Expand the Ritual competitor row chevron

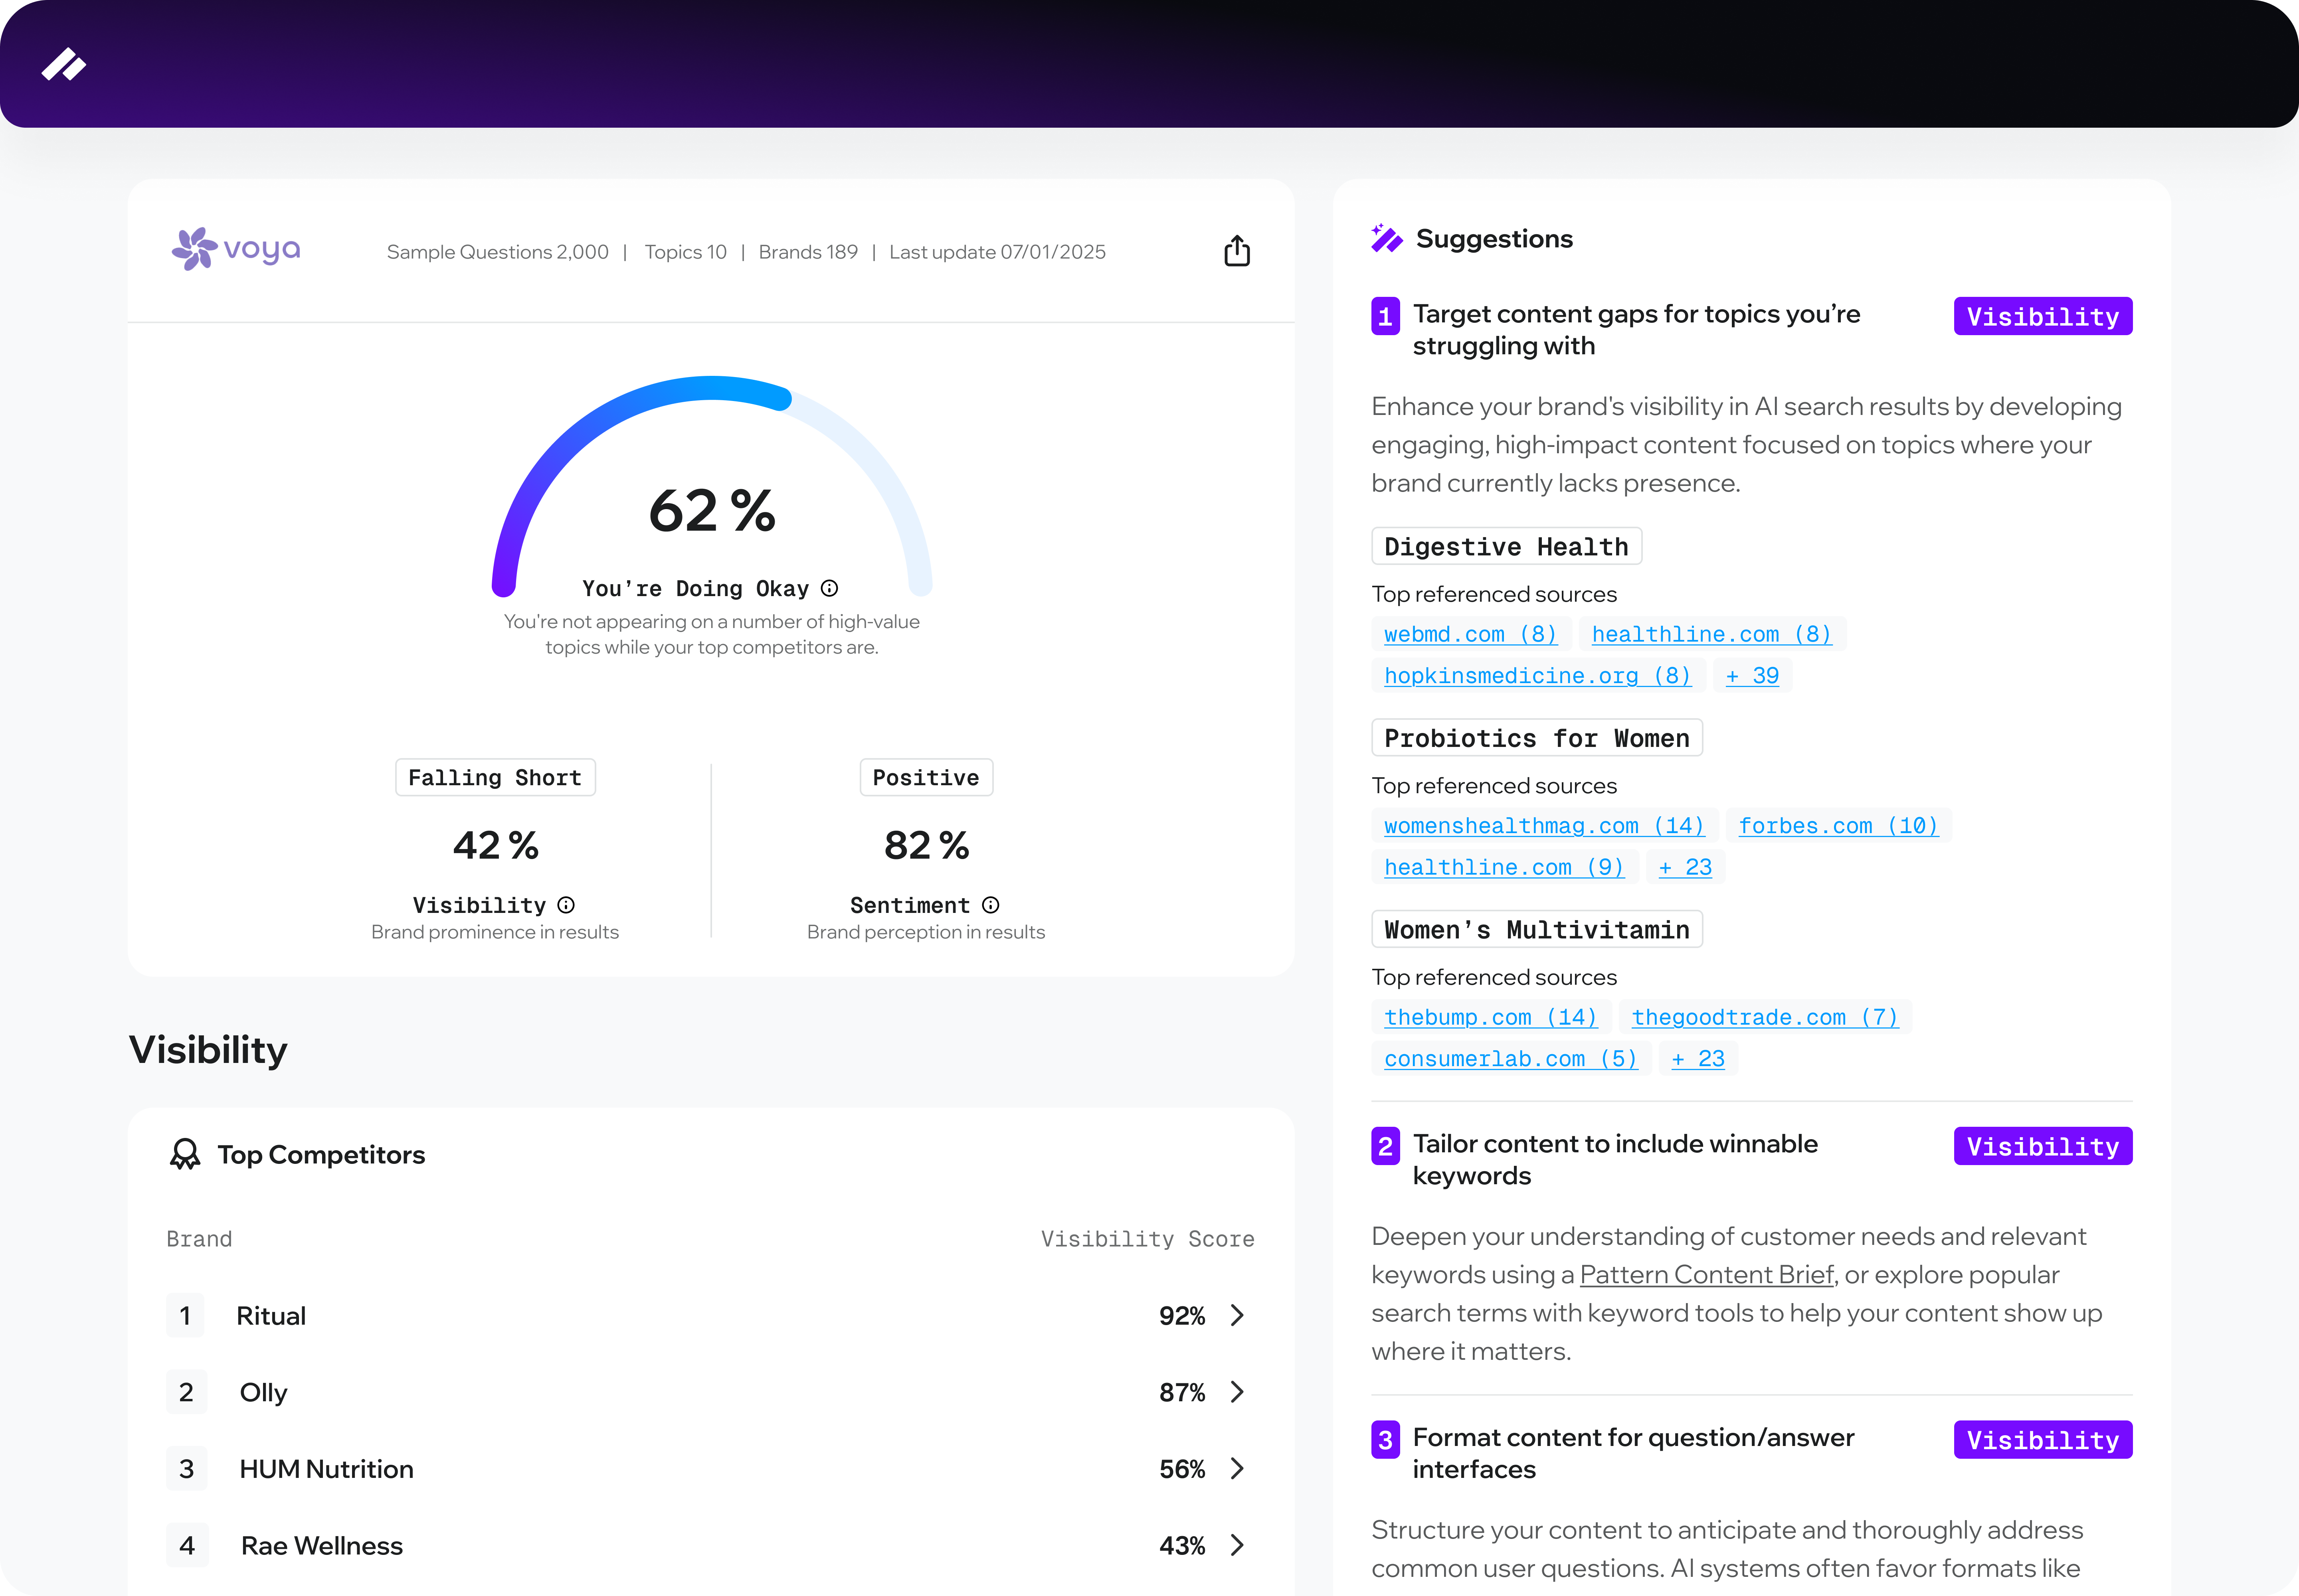pos(1238,1315)
